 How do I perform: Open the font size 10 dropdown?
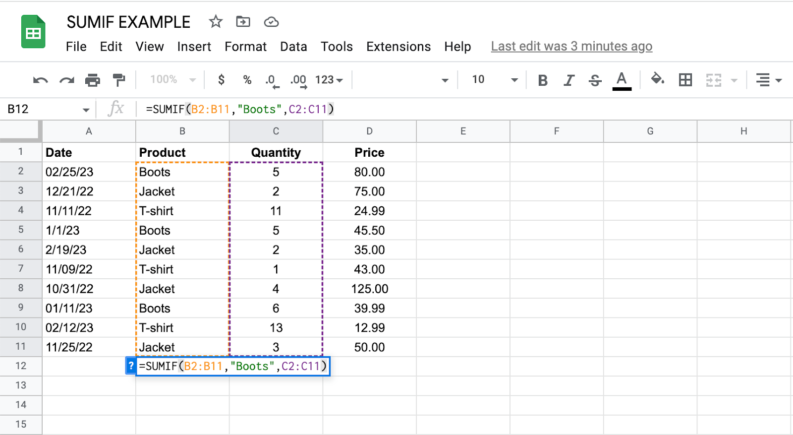(x=494, y=80)
